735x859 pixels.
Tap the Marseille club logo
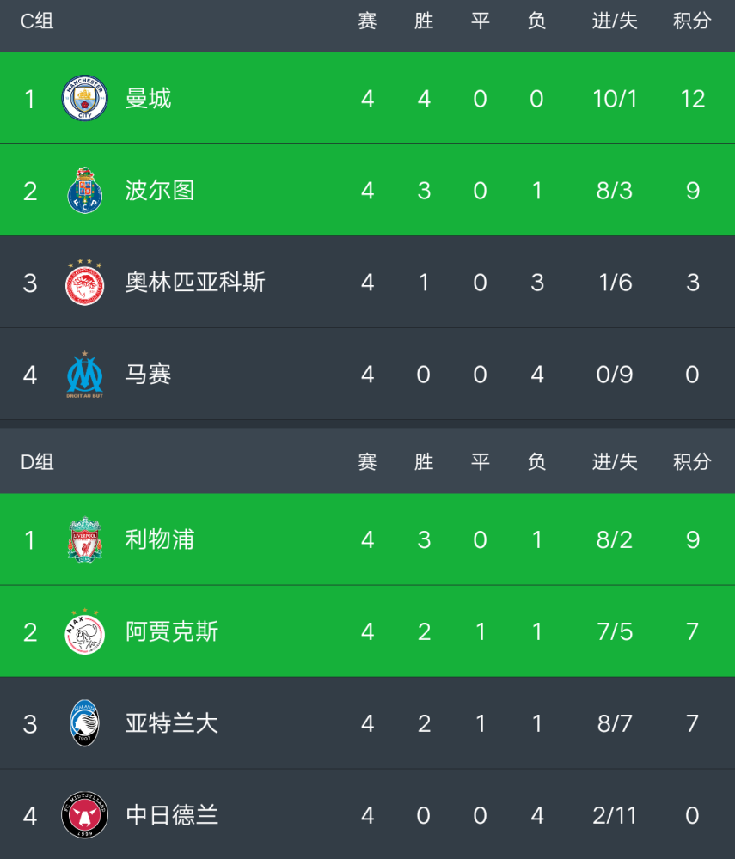(84, 375)
